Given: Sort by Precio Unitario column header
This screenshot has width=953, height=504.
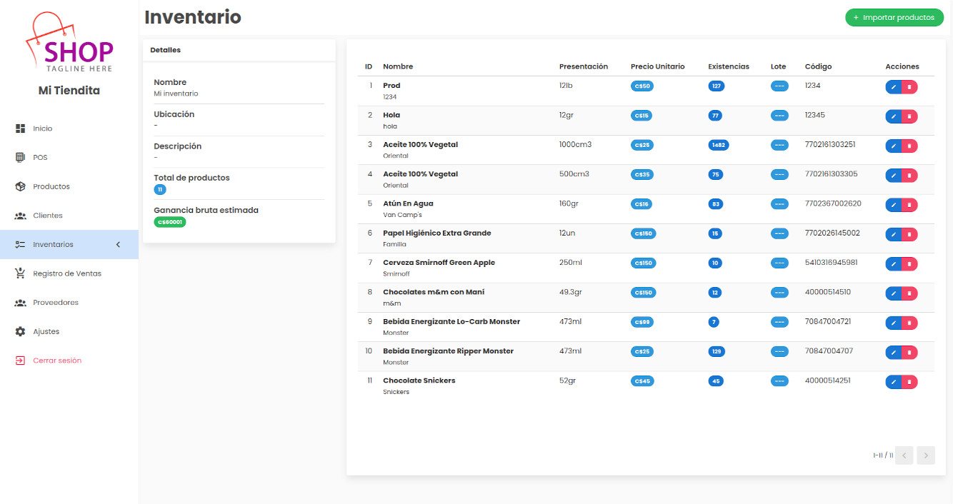Looking at the screenshot, I should pos(657,66).
